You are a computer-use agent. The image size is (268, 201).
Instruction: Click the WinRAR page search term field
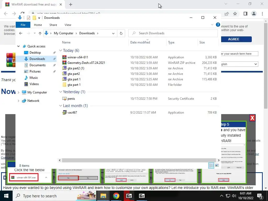pos(239,54)
